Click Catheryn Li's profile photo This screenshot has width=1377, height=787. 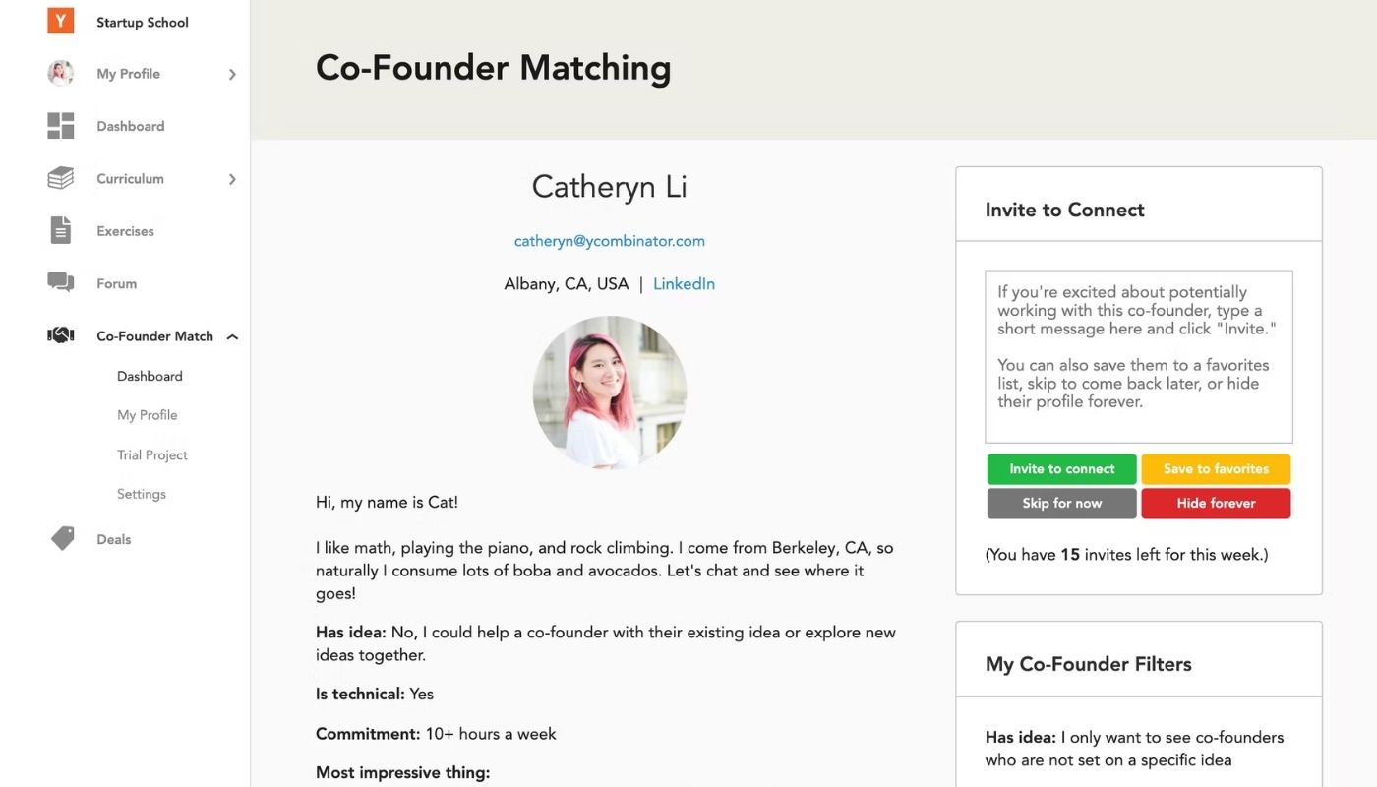[x=610, y=392]
